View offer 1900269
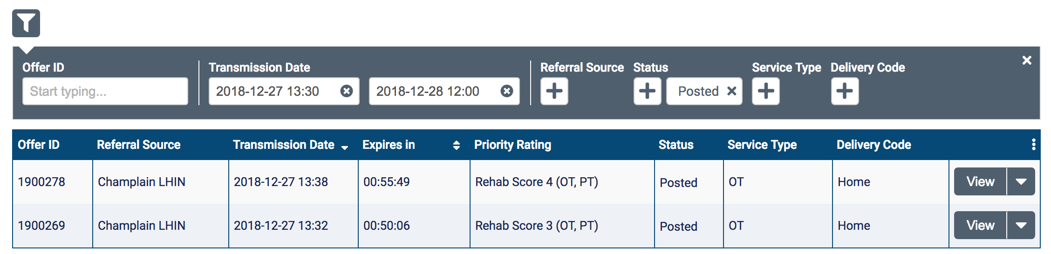 (980, 225)
